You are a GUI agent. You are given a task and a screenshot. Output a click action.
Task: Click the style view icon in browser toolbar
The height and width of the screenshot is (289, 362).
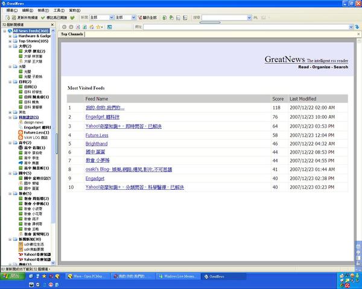click(109, 27)
